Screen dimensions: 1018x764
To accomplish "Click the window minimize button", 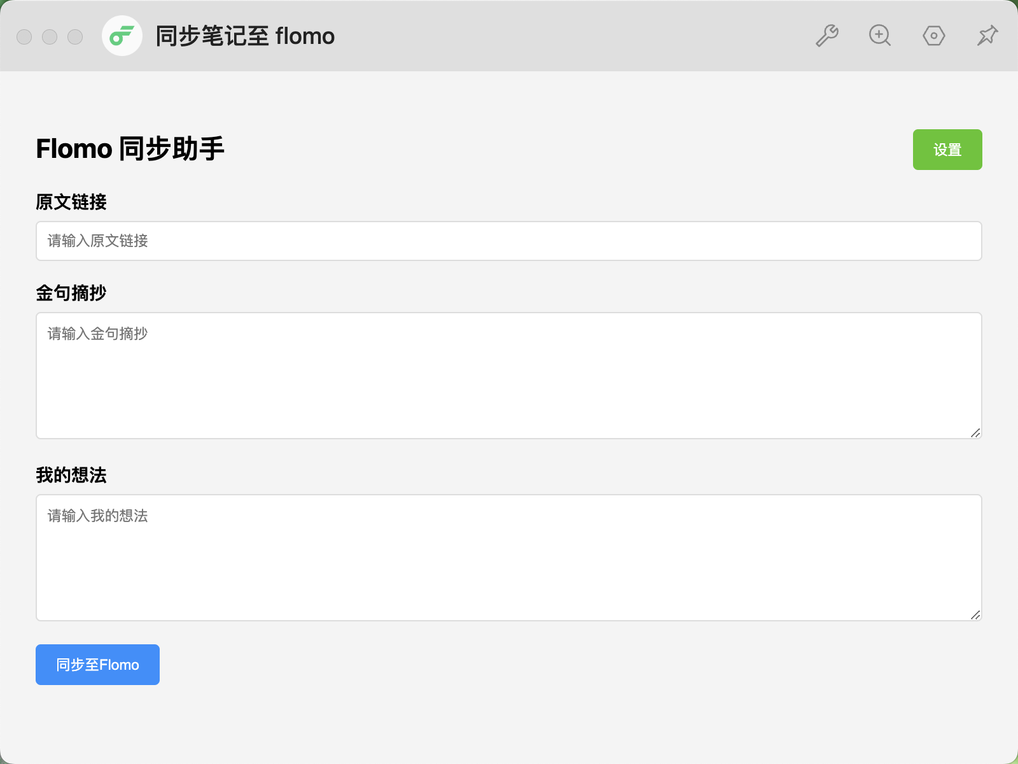I will point(50,37).
